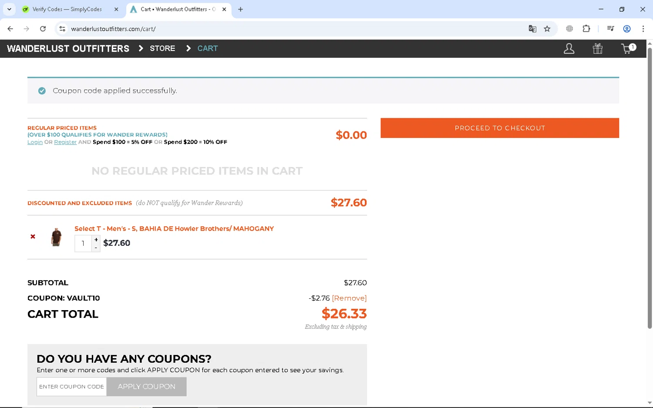Close the Cart Wanderlust Outfitters tab

tap(224, 9)
